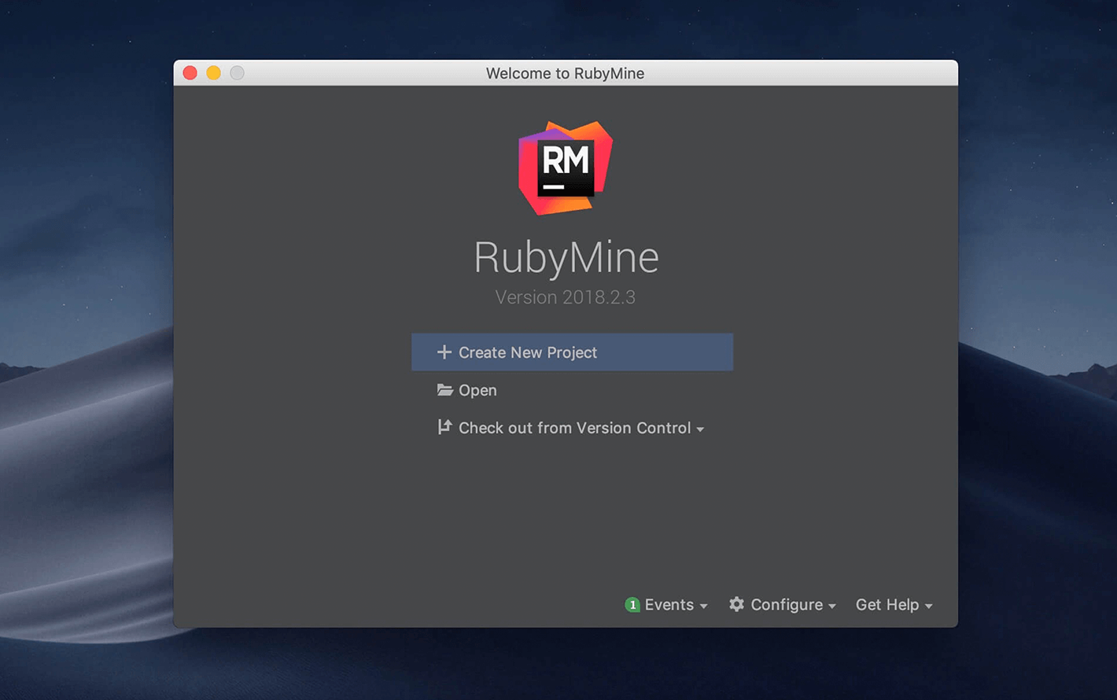Click the Version 2018.2.3 text
This screenshot has width=1117, height=700.
pos(566,297)
